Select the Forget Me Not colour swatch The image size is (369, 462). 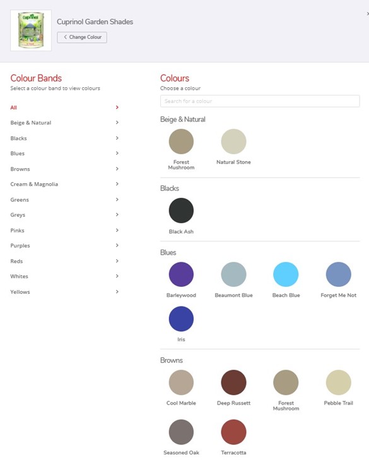pyautogui.click(x=339, y=274)
